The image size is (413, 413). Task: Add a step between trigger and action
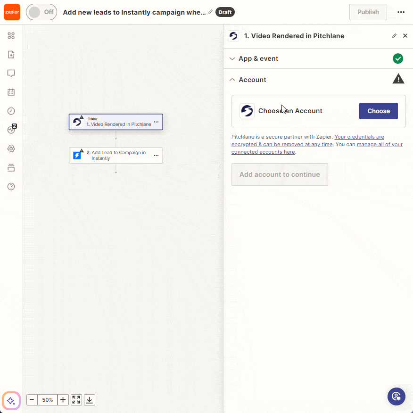[116, 139]
